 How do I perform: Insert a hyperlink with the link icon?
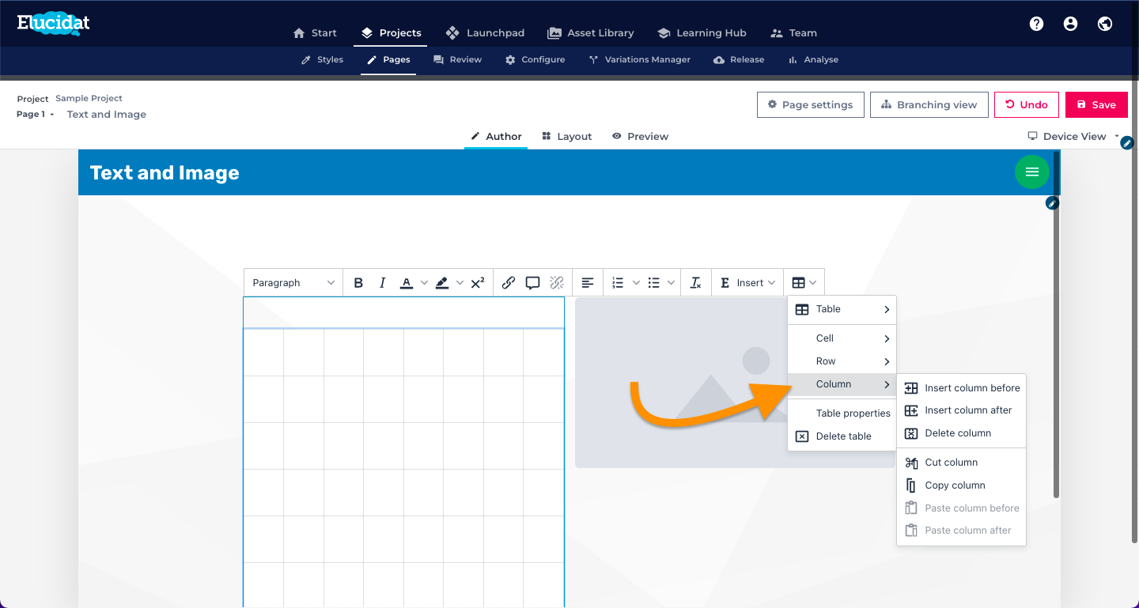point(509,283)
